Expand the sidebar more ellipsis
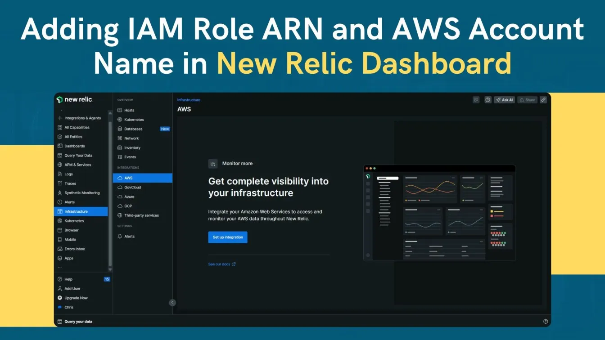This screenshot has width=605, height=340. (60, 268)
